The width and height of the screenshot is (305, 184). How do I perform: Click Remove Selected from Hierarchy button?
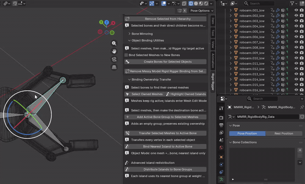coord(165,19)
